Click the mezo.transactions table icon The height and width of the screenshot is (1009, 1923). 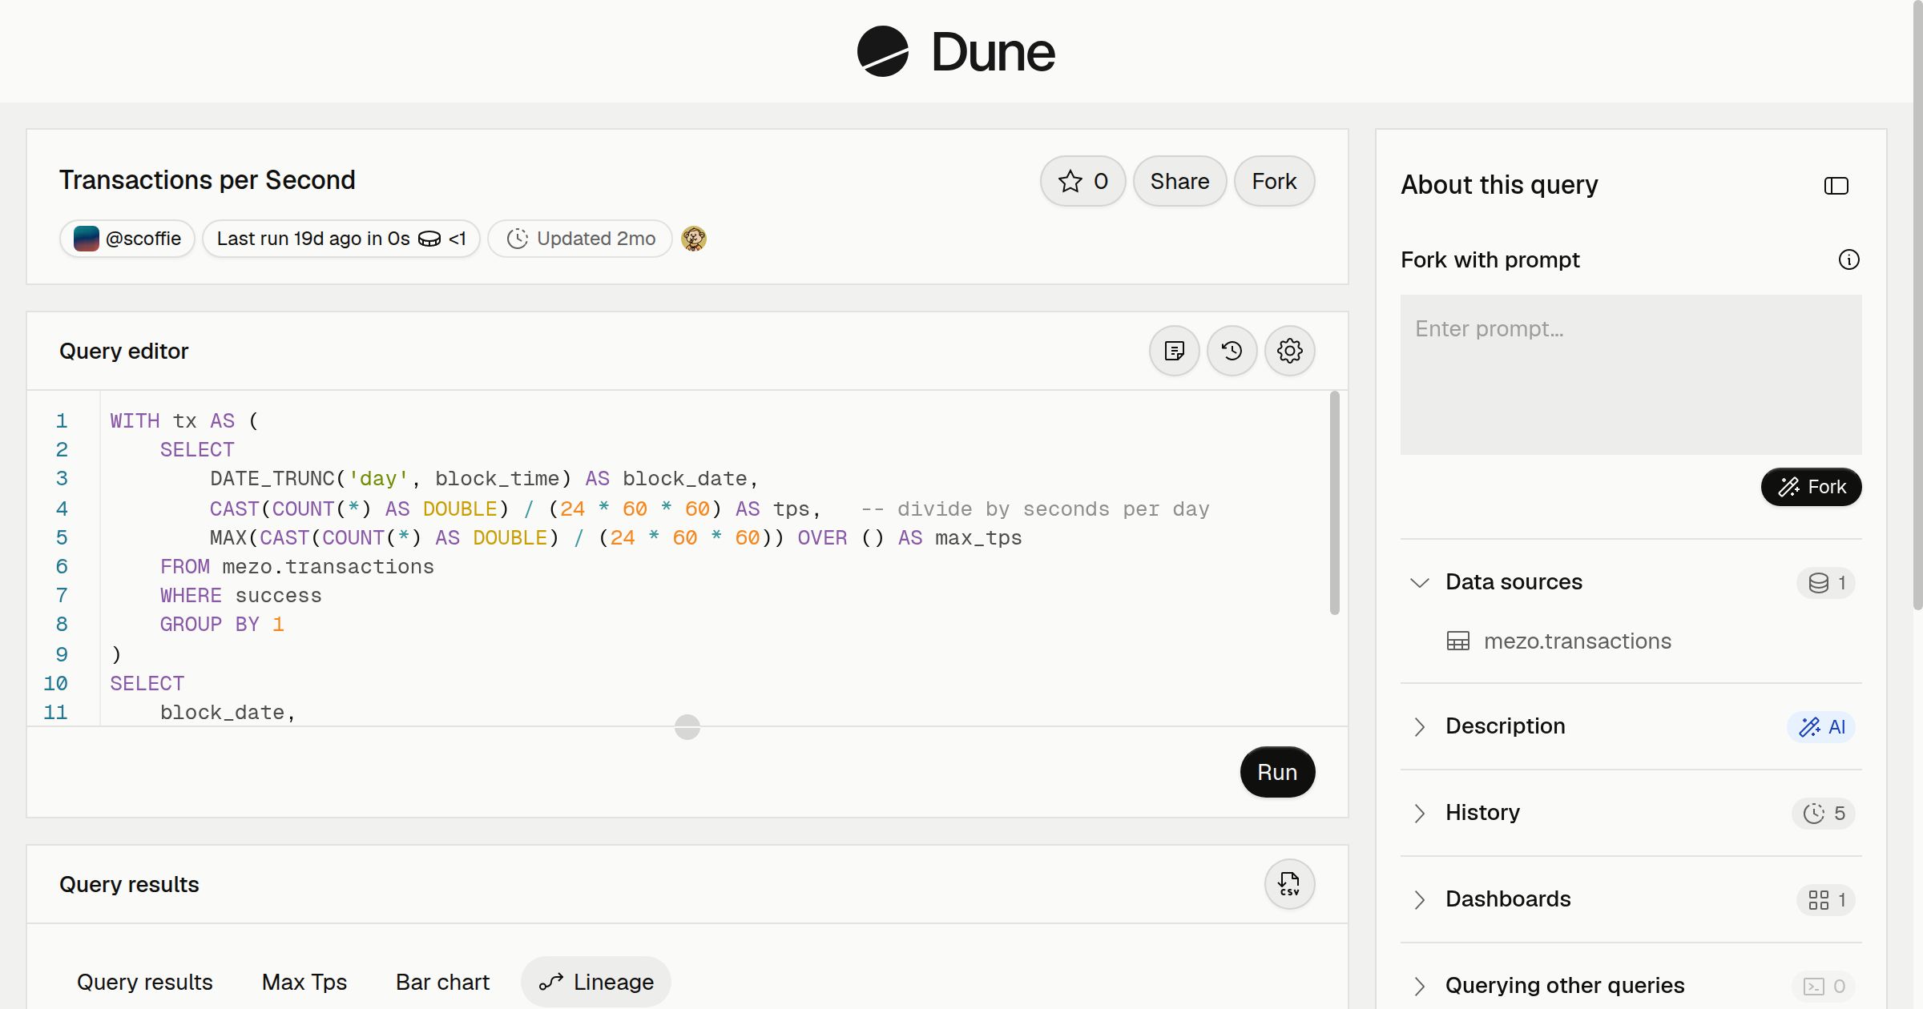1458,641
